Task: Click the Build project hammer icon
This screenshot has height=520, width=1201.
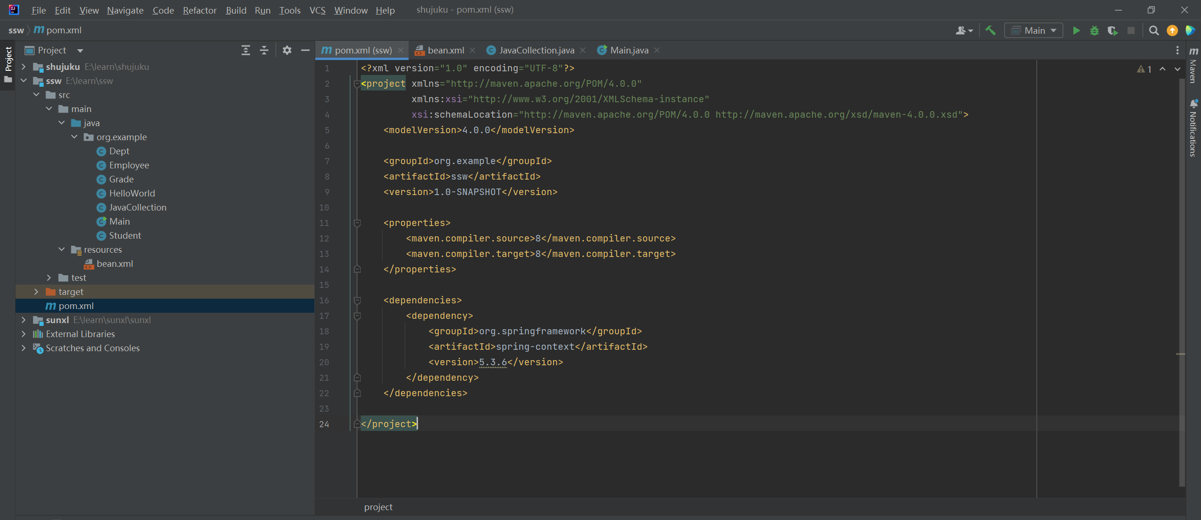Action: 990,30
